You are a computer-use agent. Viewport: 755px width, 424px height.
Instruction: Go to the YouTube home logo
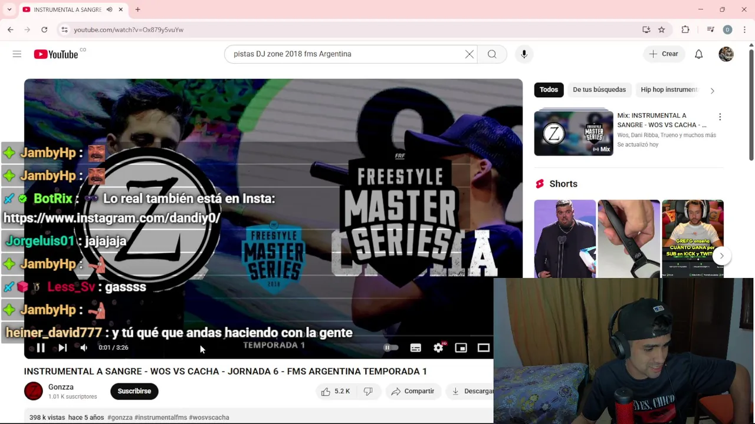click(x=56, y=54)
